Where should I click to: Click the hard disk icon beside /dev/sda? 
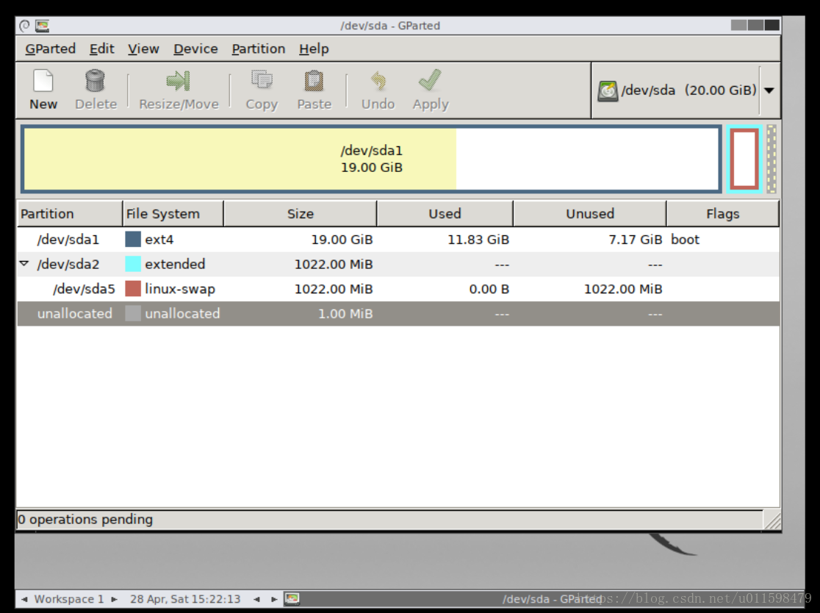608,91
